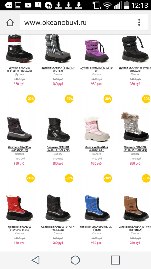This screenshot has height=269, width=151.
Task: Open link Сапожки SKANDIA (8179(7-2)BLU)
Action: (x=97, y=228)
